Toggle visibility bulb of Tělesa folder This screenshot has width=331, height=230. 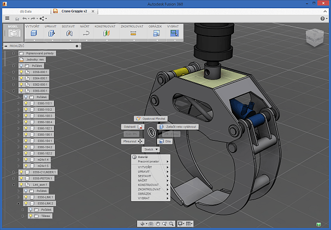pyautogui.click(x=30, y=216)
